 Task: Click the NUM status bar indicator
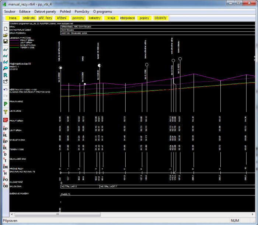pos(235,221)
